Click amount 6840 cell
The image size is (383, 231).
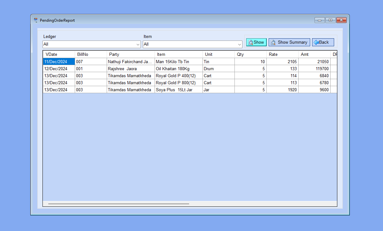(x=314, y=76)
